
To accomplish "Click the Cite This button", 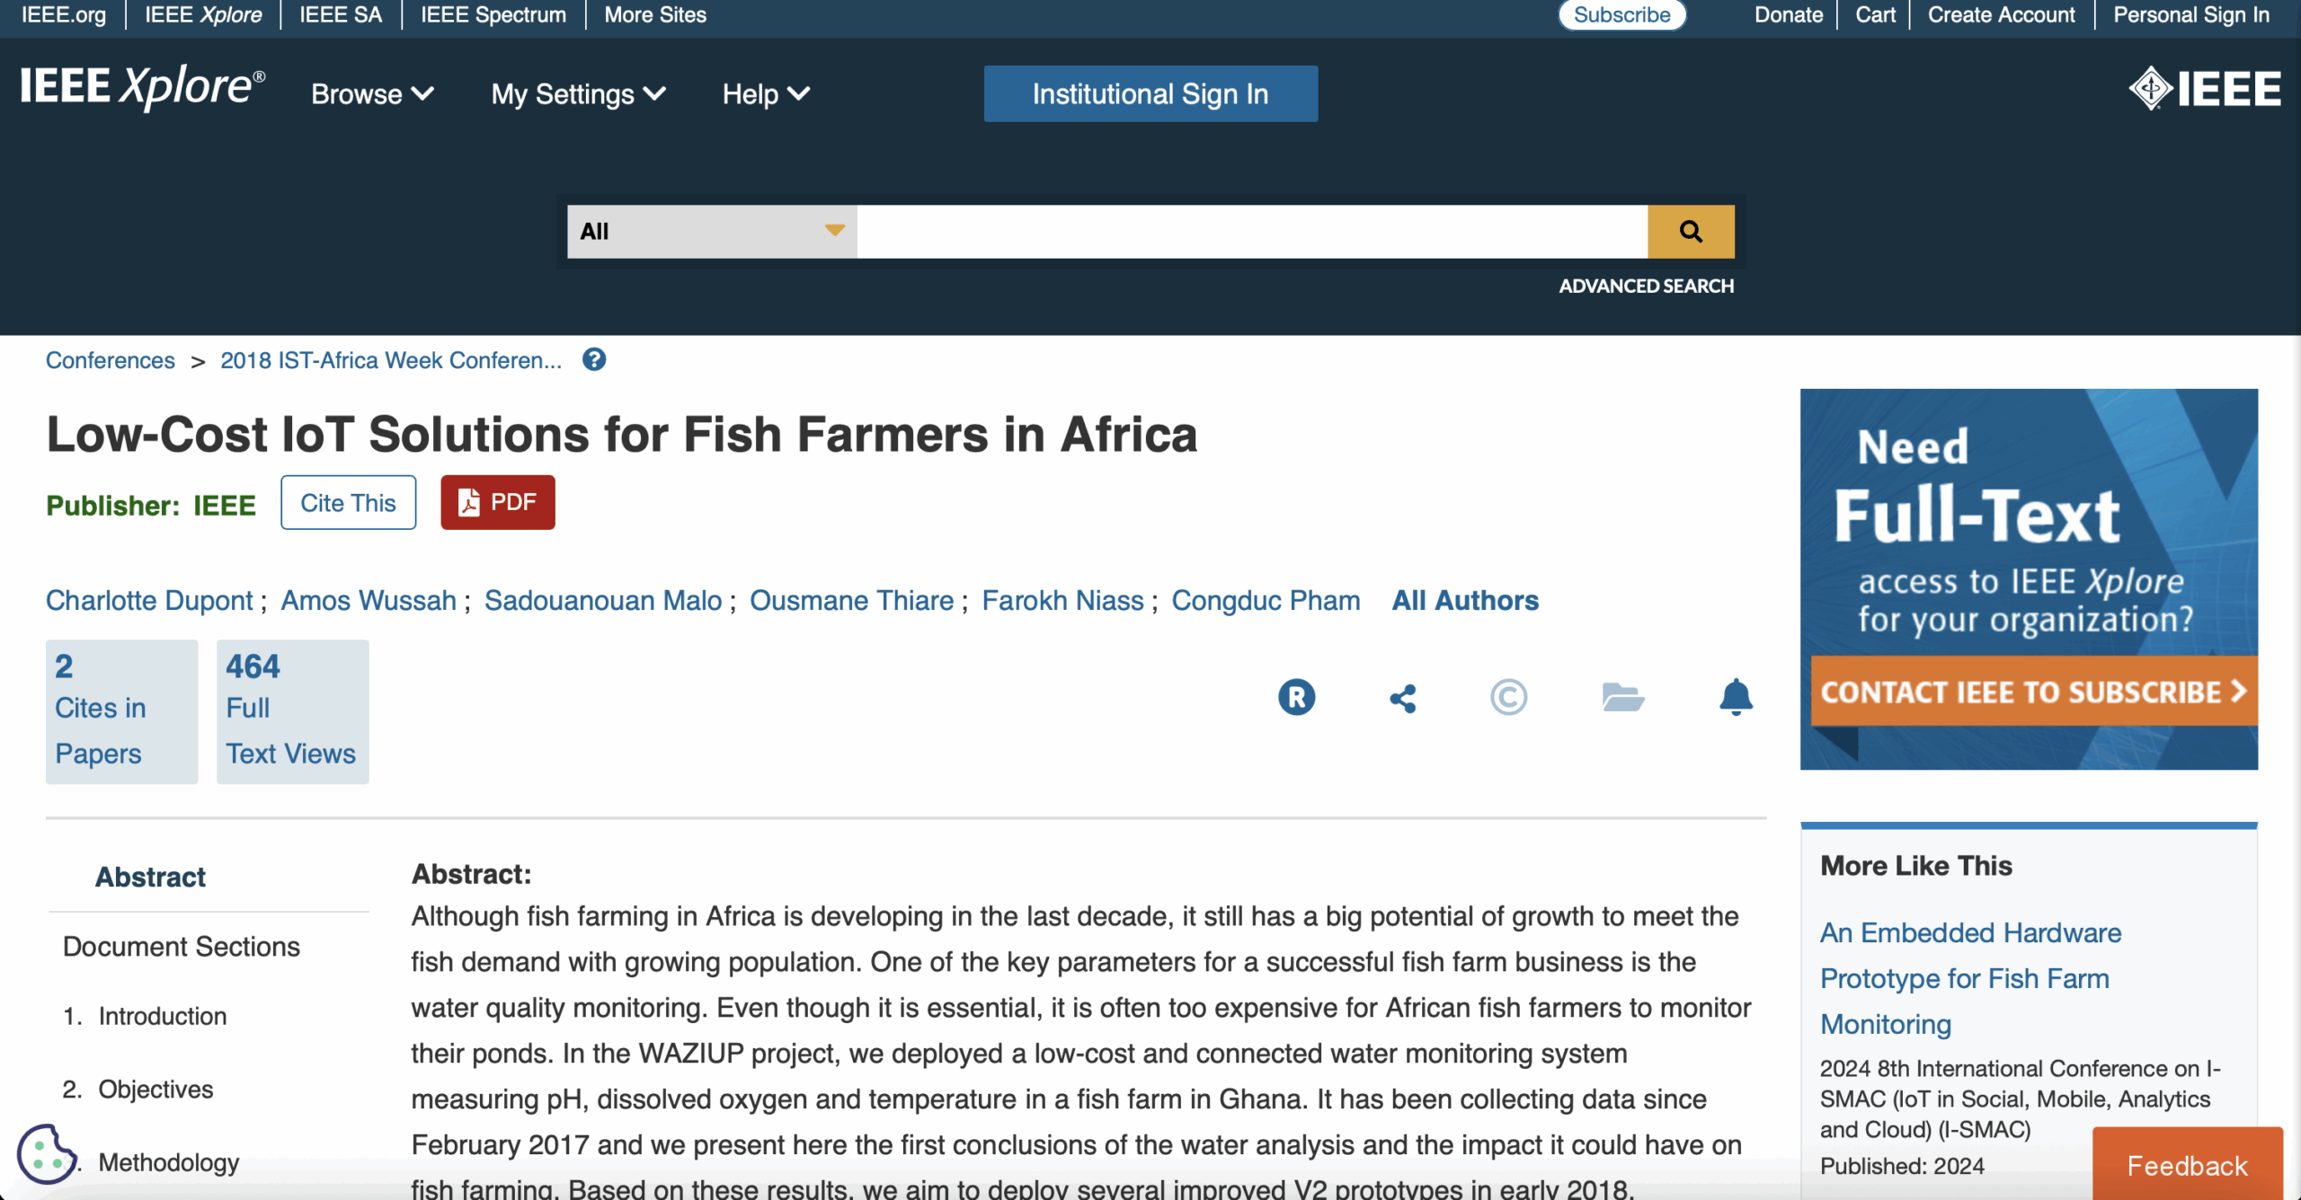I will (x=348, y=503).
